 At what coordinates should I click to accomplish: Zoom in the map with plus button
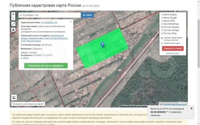(x=13, y=14)
